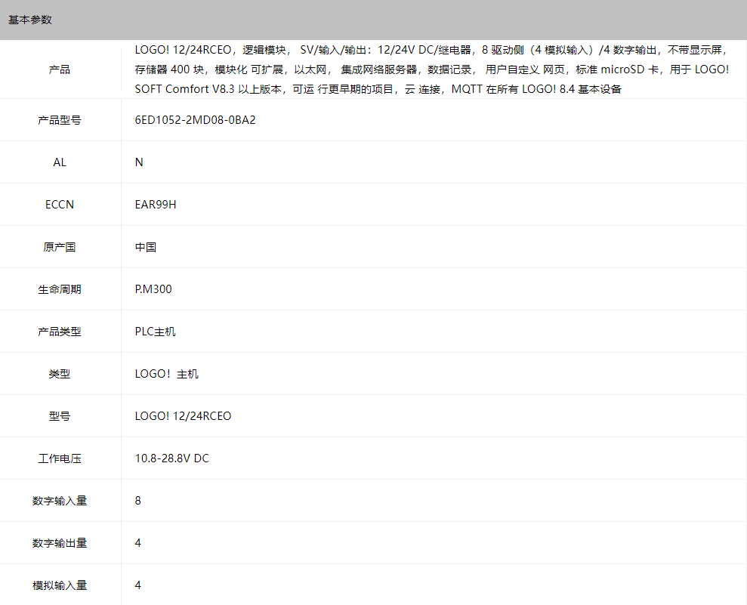
Task: Select the 10.8-28.8V DC value
Action: pos(172,458)
